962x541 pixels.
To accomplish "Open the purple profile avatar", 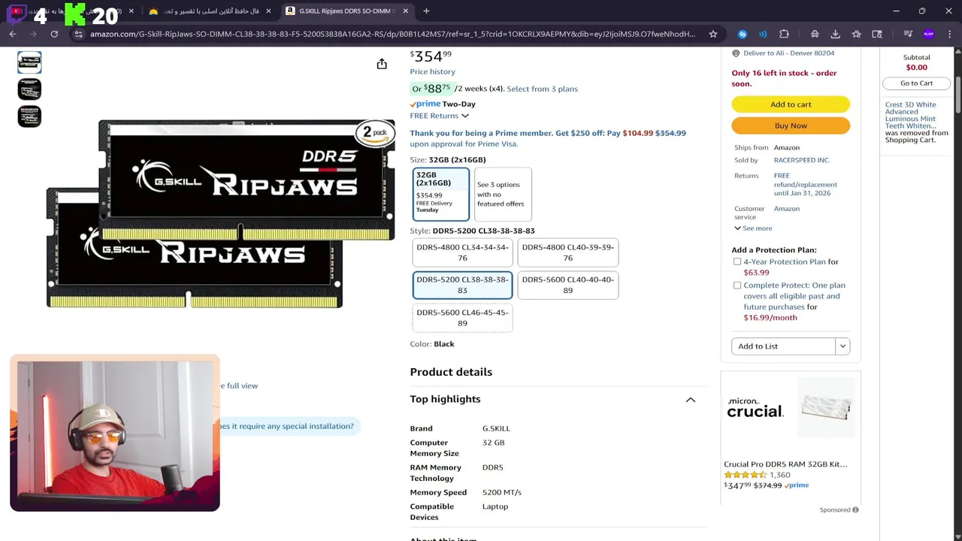I will pyautogui.click(x=929, y=34).
